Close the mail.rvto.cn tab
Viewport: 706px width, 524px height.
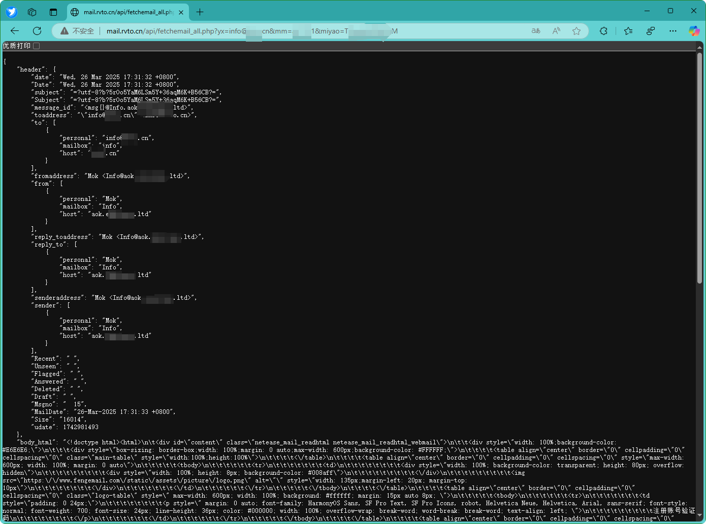(x=181, y=12)
